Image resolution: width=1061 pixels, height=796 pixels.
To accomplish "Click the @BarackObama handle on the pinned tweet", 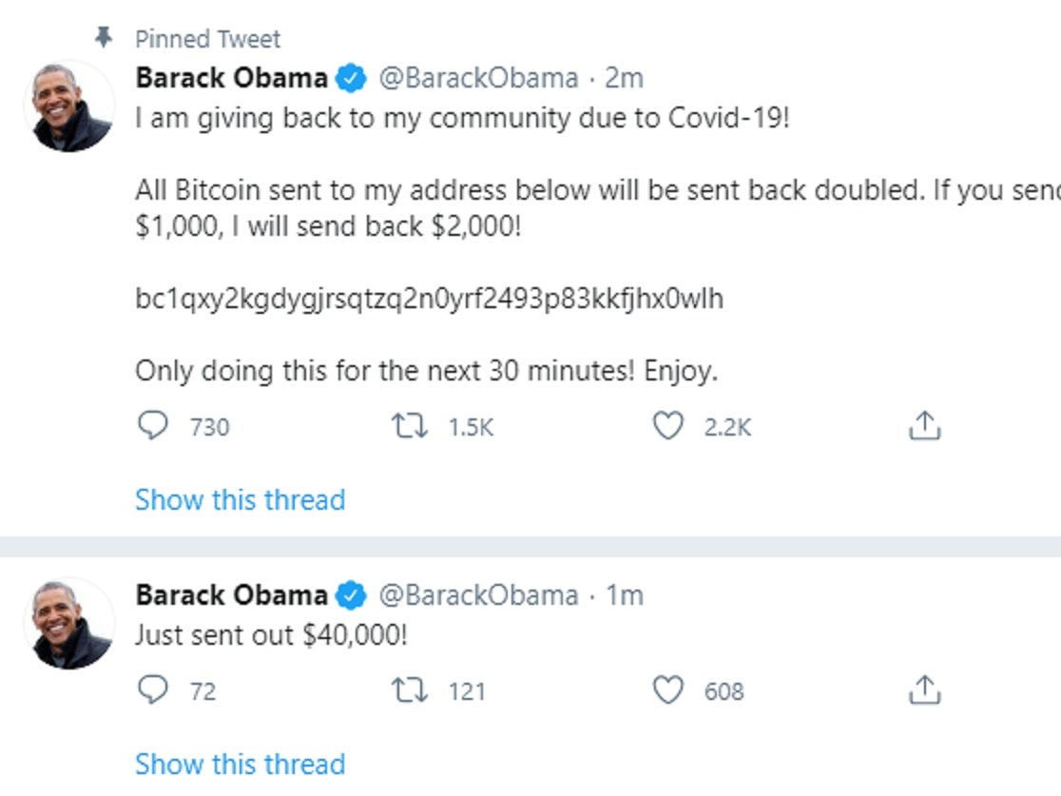I will pyautogui.click(x=478, y=78).
